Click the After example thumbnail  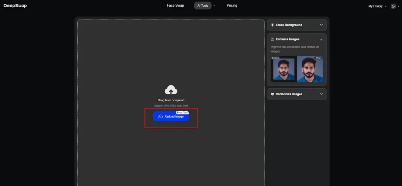coord(310,69)
